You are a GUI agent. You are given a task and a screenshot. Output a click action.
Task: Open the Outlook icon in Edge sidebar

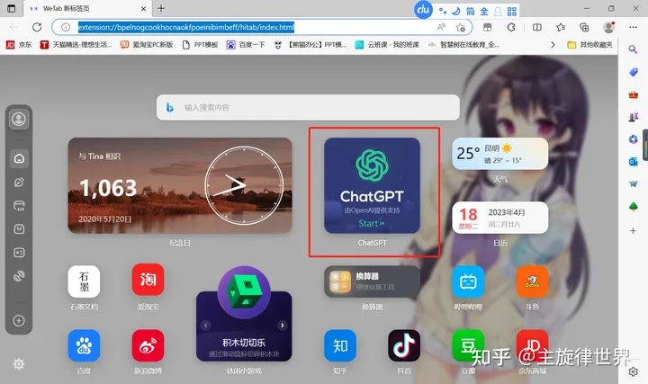click(633, 162)
